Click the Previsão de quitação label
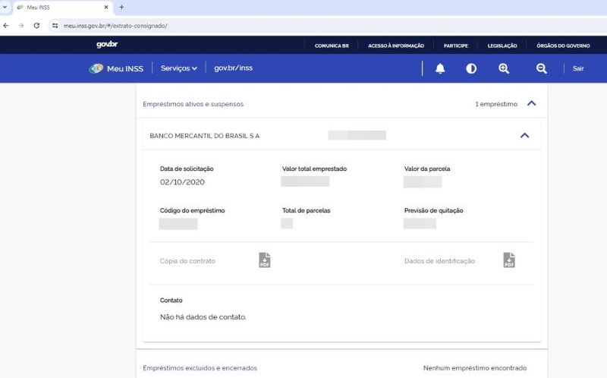This screenshot has height=378, width=607. pyautogui.click(x=433, y=211)
